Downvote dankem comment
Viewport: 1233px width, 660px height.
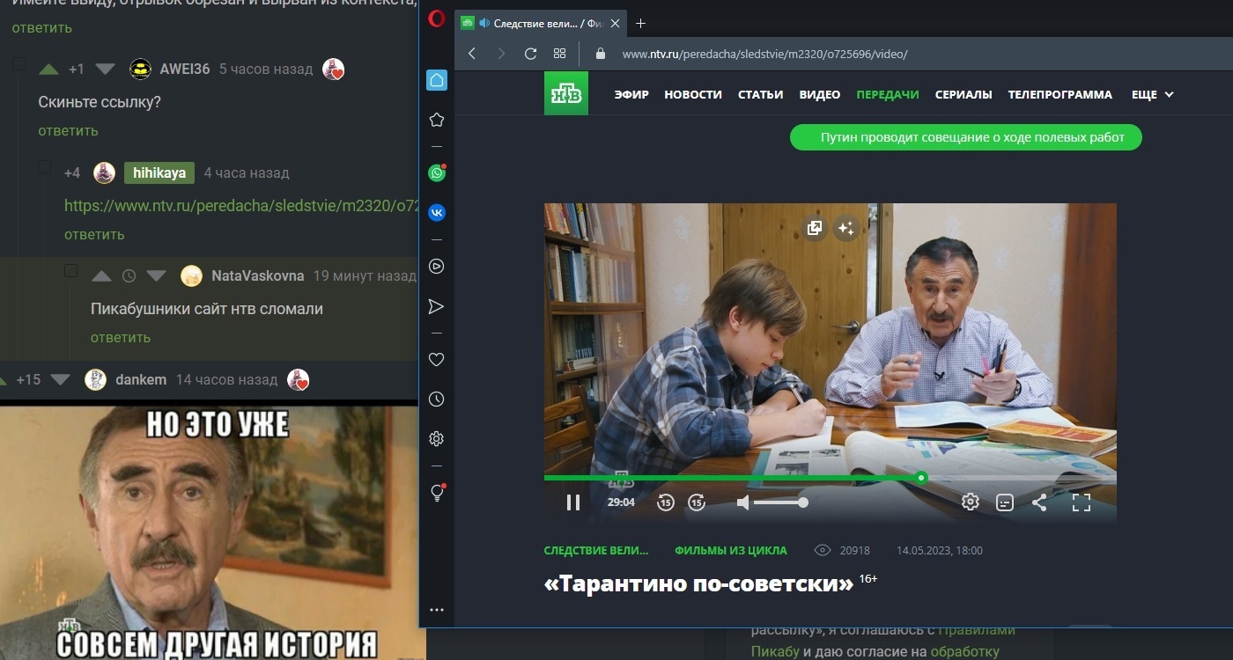60,380
